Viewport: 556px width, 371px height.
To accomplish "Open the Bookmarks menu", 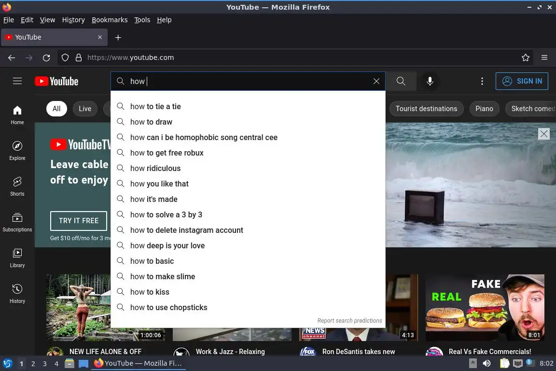I will [x=110, y=20].
